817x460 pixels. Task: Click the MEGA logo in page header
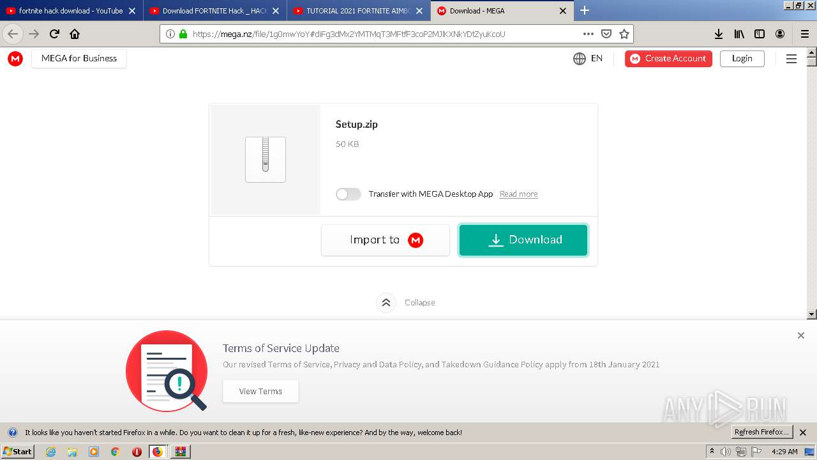15,58
